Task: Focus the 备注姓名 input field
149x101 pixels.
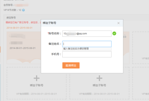Action: 87,44
